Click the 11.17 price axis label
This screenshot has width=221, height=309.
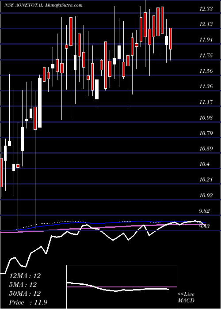[206, 102]
